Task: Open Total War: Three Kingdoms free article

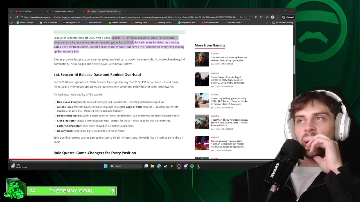Action: click(x=229, y=123)
